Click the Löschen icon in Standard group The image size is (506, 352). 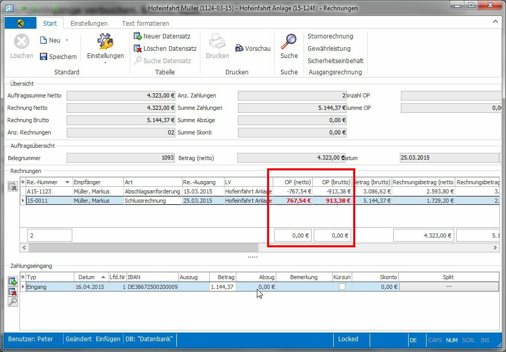(22, 42)
